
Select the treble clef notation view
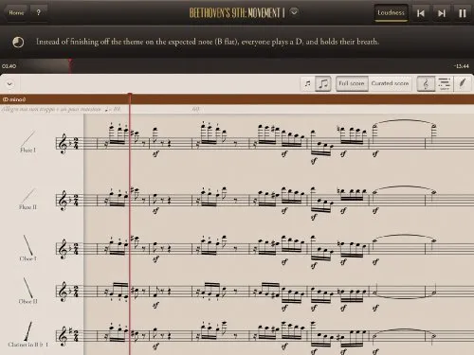(x=426, y=84)
